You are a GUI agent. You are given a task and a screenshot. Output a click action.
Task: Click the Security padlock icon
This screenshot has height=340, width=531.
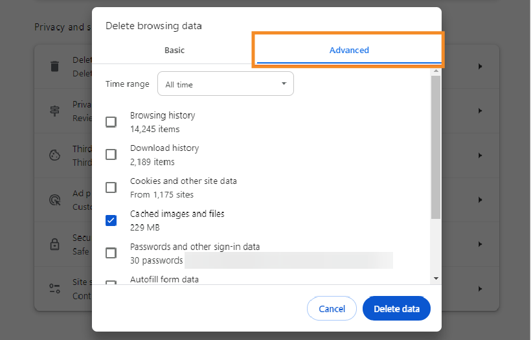(54, 244)
